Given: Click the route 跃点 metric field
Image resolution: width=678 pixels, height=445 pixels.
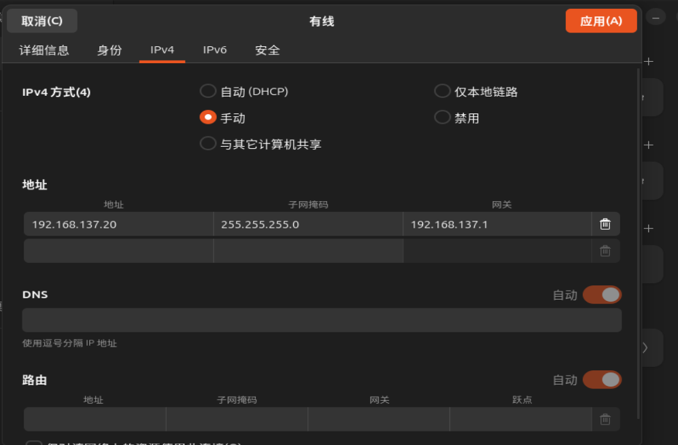Looking at the screenshot, I should pos(521,419).
